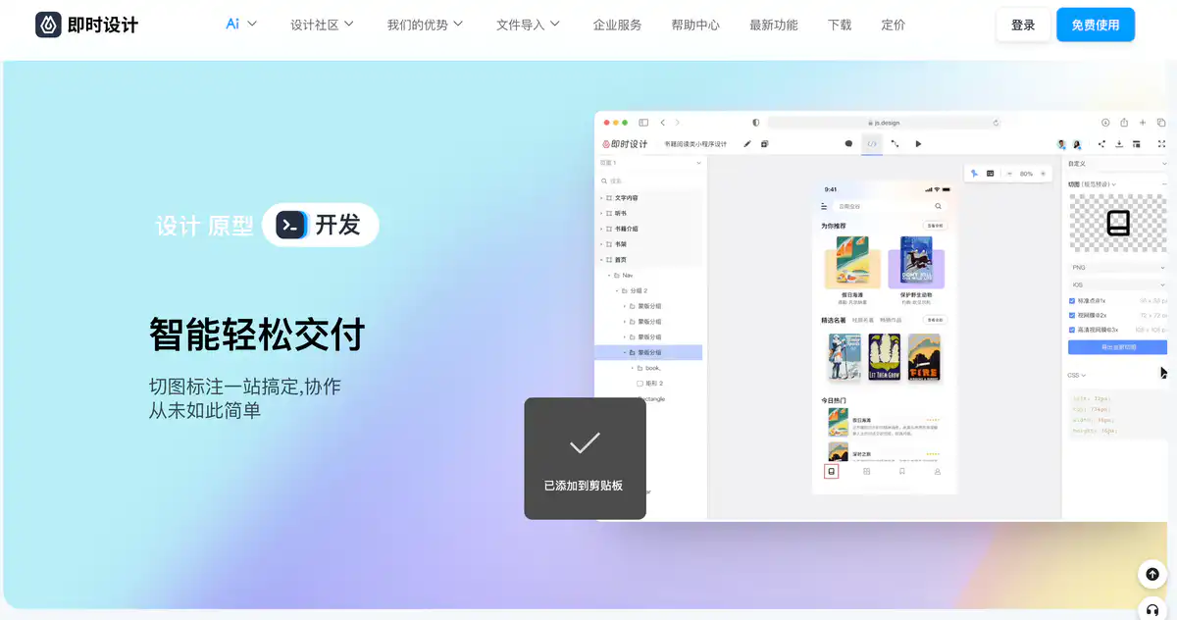Open the 自定义 dropdown in the right panel
This screenshot has height=620, width=1177.
[x=1117, y=164]
